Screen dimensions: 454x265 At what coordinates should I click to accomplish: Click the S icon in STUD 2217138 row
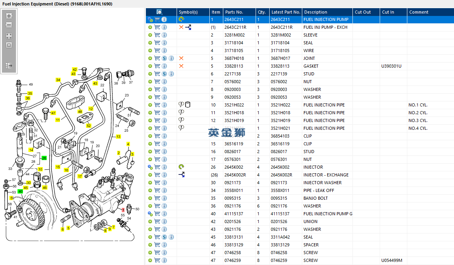(164, 74)
